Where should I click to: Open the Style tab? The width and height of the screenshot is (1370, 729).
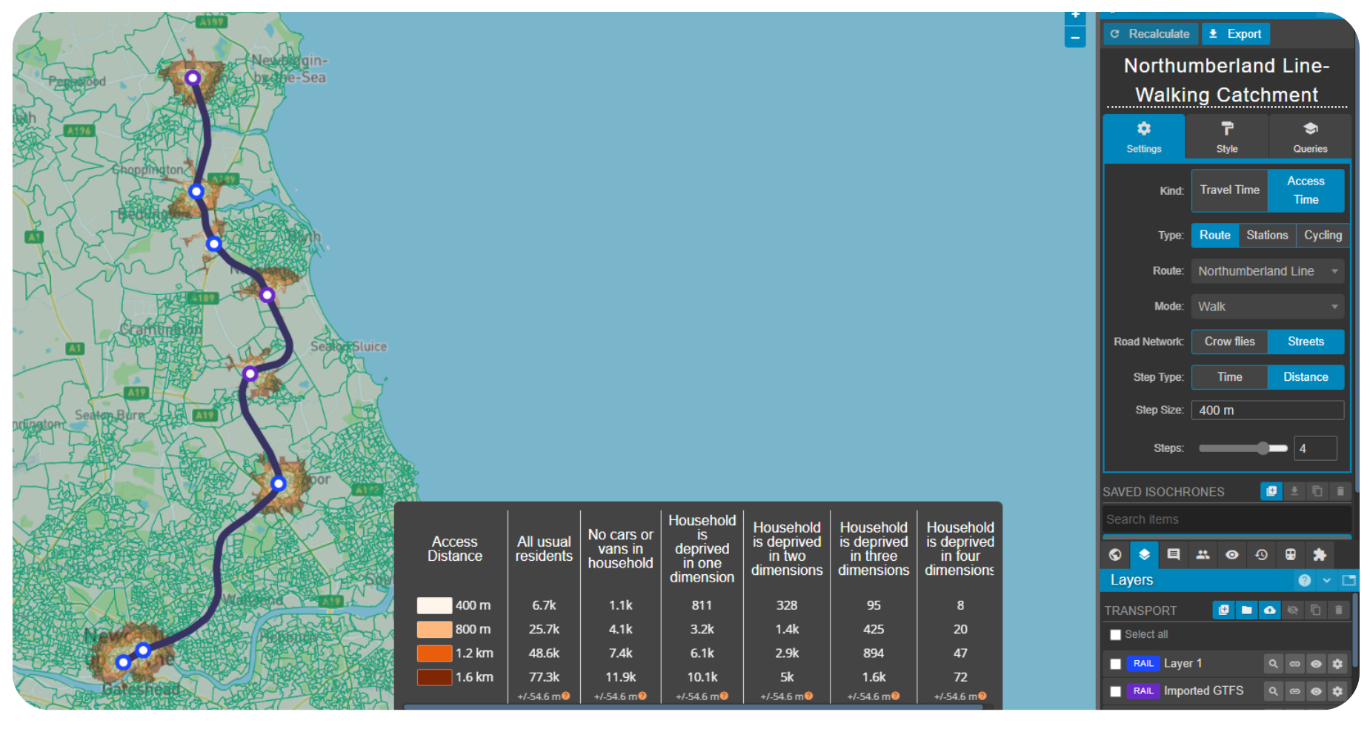click(1227, 136)
